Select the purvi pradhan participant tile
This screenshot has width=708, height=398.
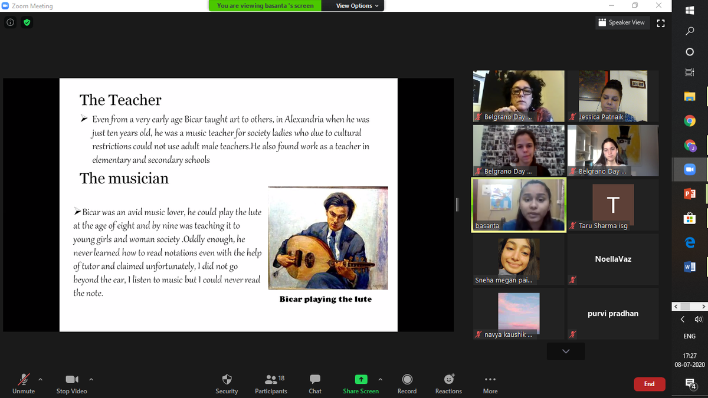pyautogui.click(x=612, y=314)
